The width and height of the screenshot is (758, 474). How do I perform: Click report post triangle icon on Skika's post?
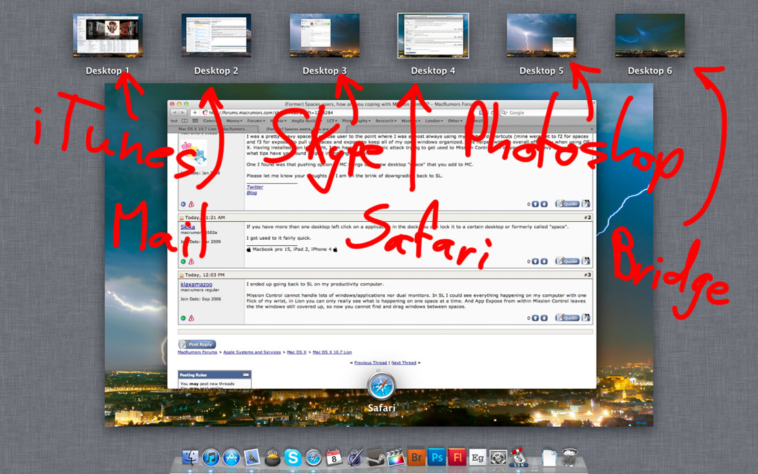coord(192,261)
